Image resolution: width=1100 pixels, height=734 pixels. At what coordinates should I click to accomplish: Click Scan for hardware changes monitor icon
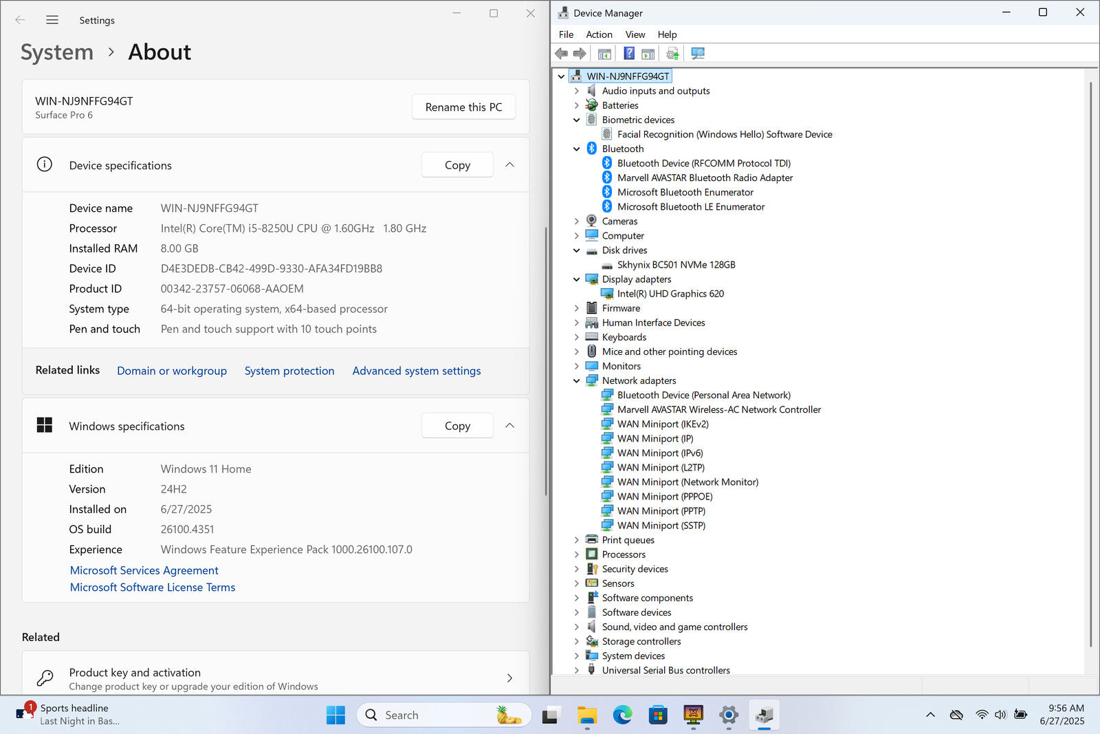pyautogui.click(x=698, y=54)
